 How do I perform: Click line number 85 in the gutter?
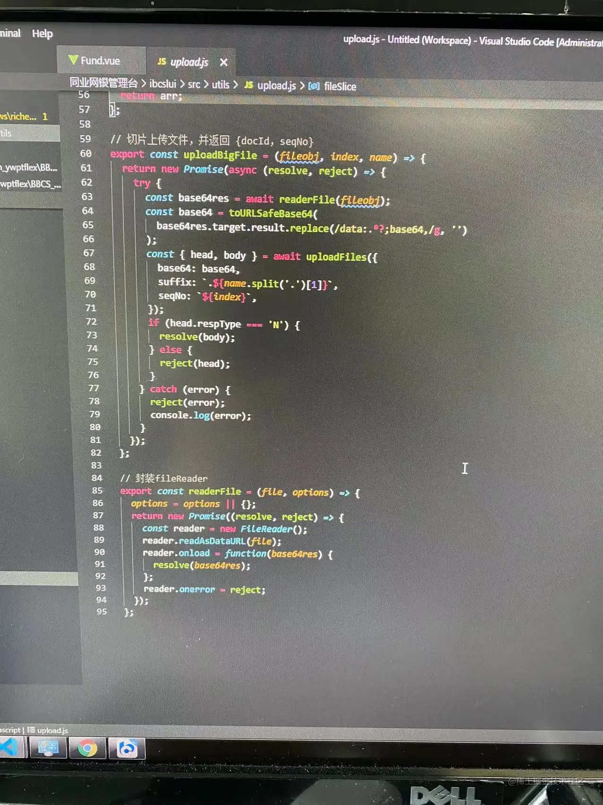tap(97, 490)
